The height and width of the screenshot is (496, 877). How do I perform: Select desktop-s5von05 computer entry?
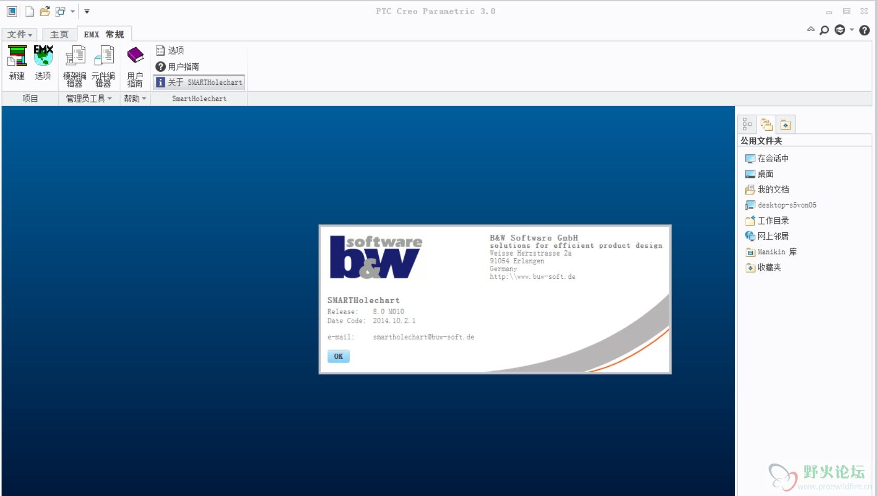(x=780, y=205)
